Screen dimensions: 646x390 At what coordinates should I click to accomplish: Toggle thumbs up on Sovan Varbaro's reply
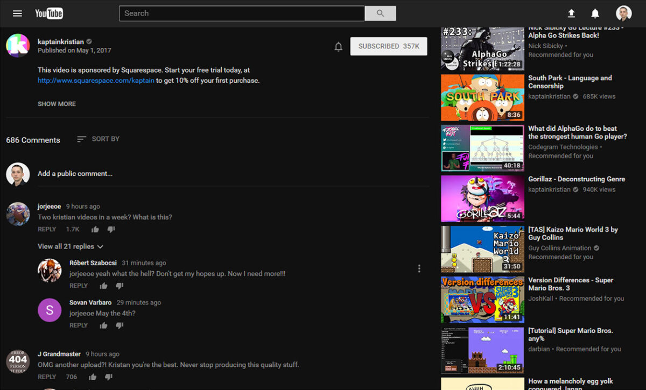[x=103, y=325]
